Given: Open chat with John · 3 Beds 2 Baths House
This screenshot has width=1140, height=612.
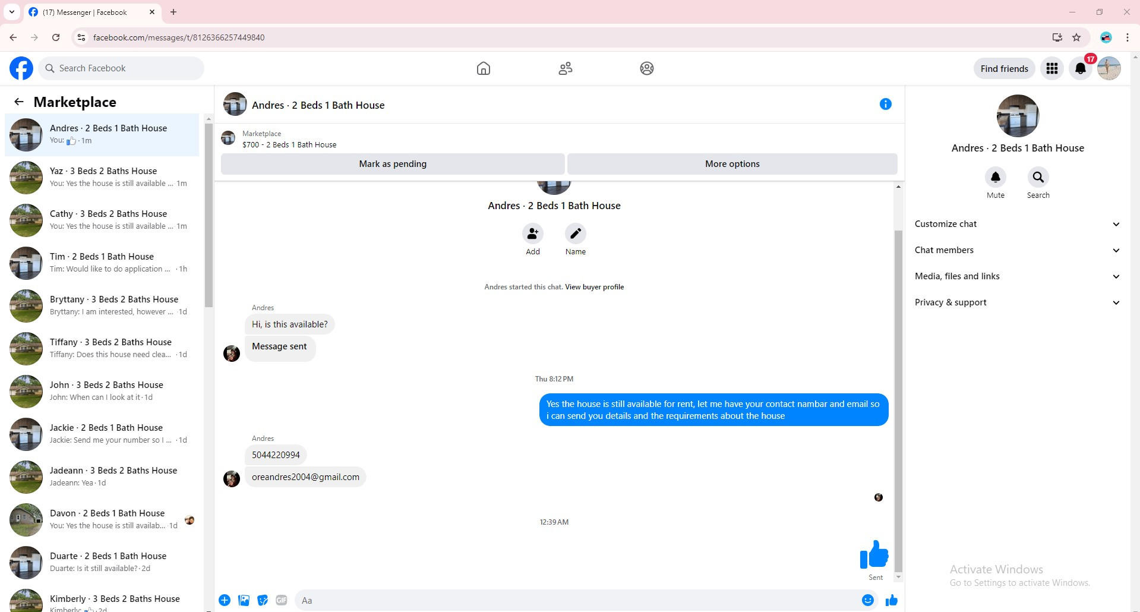Looking at the screenshot, I should pos(102,392).
